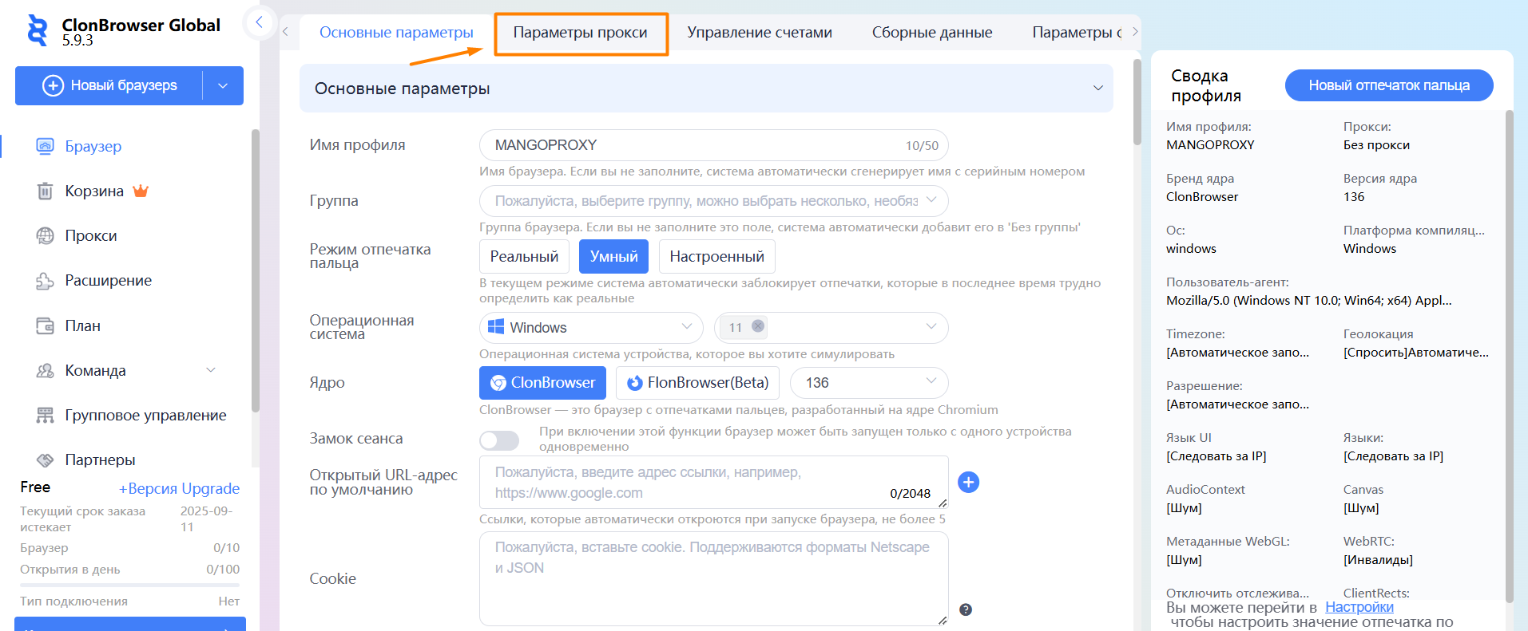Click the plus icon to add another URL
The image size is (1528, 631).
tap(968, 482)
